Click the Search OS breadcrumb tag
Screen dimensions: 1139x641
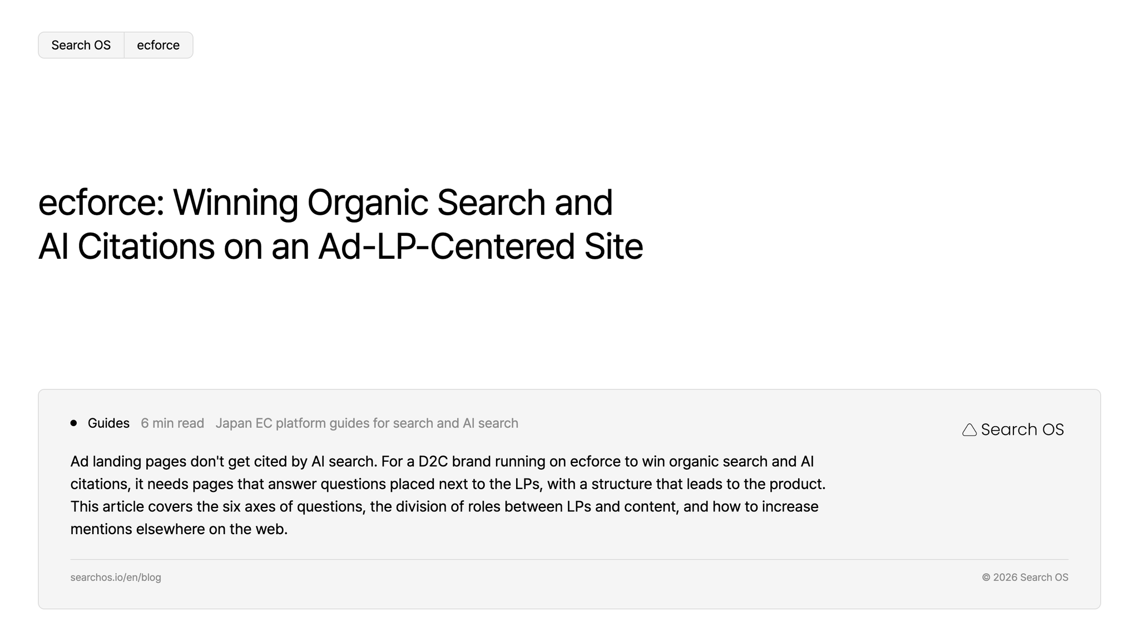(81, 45)
